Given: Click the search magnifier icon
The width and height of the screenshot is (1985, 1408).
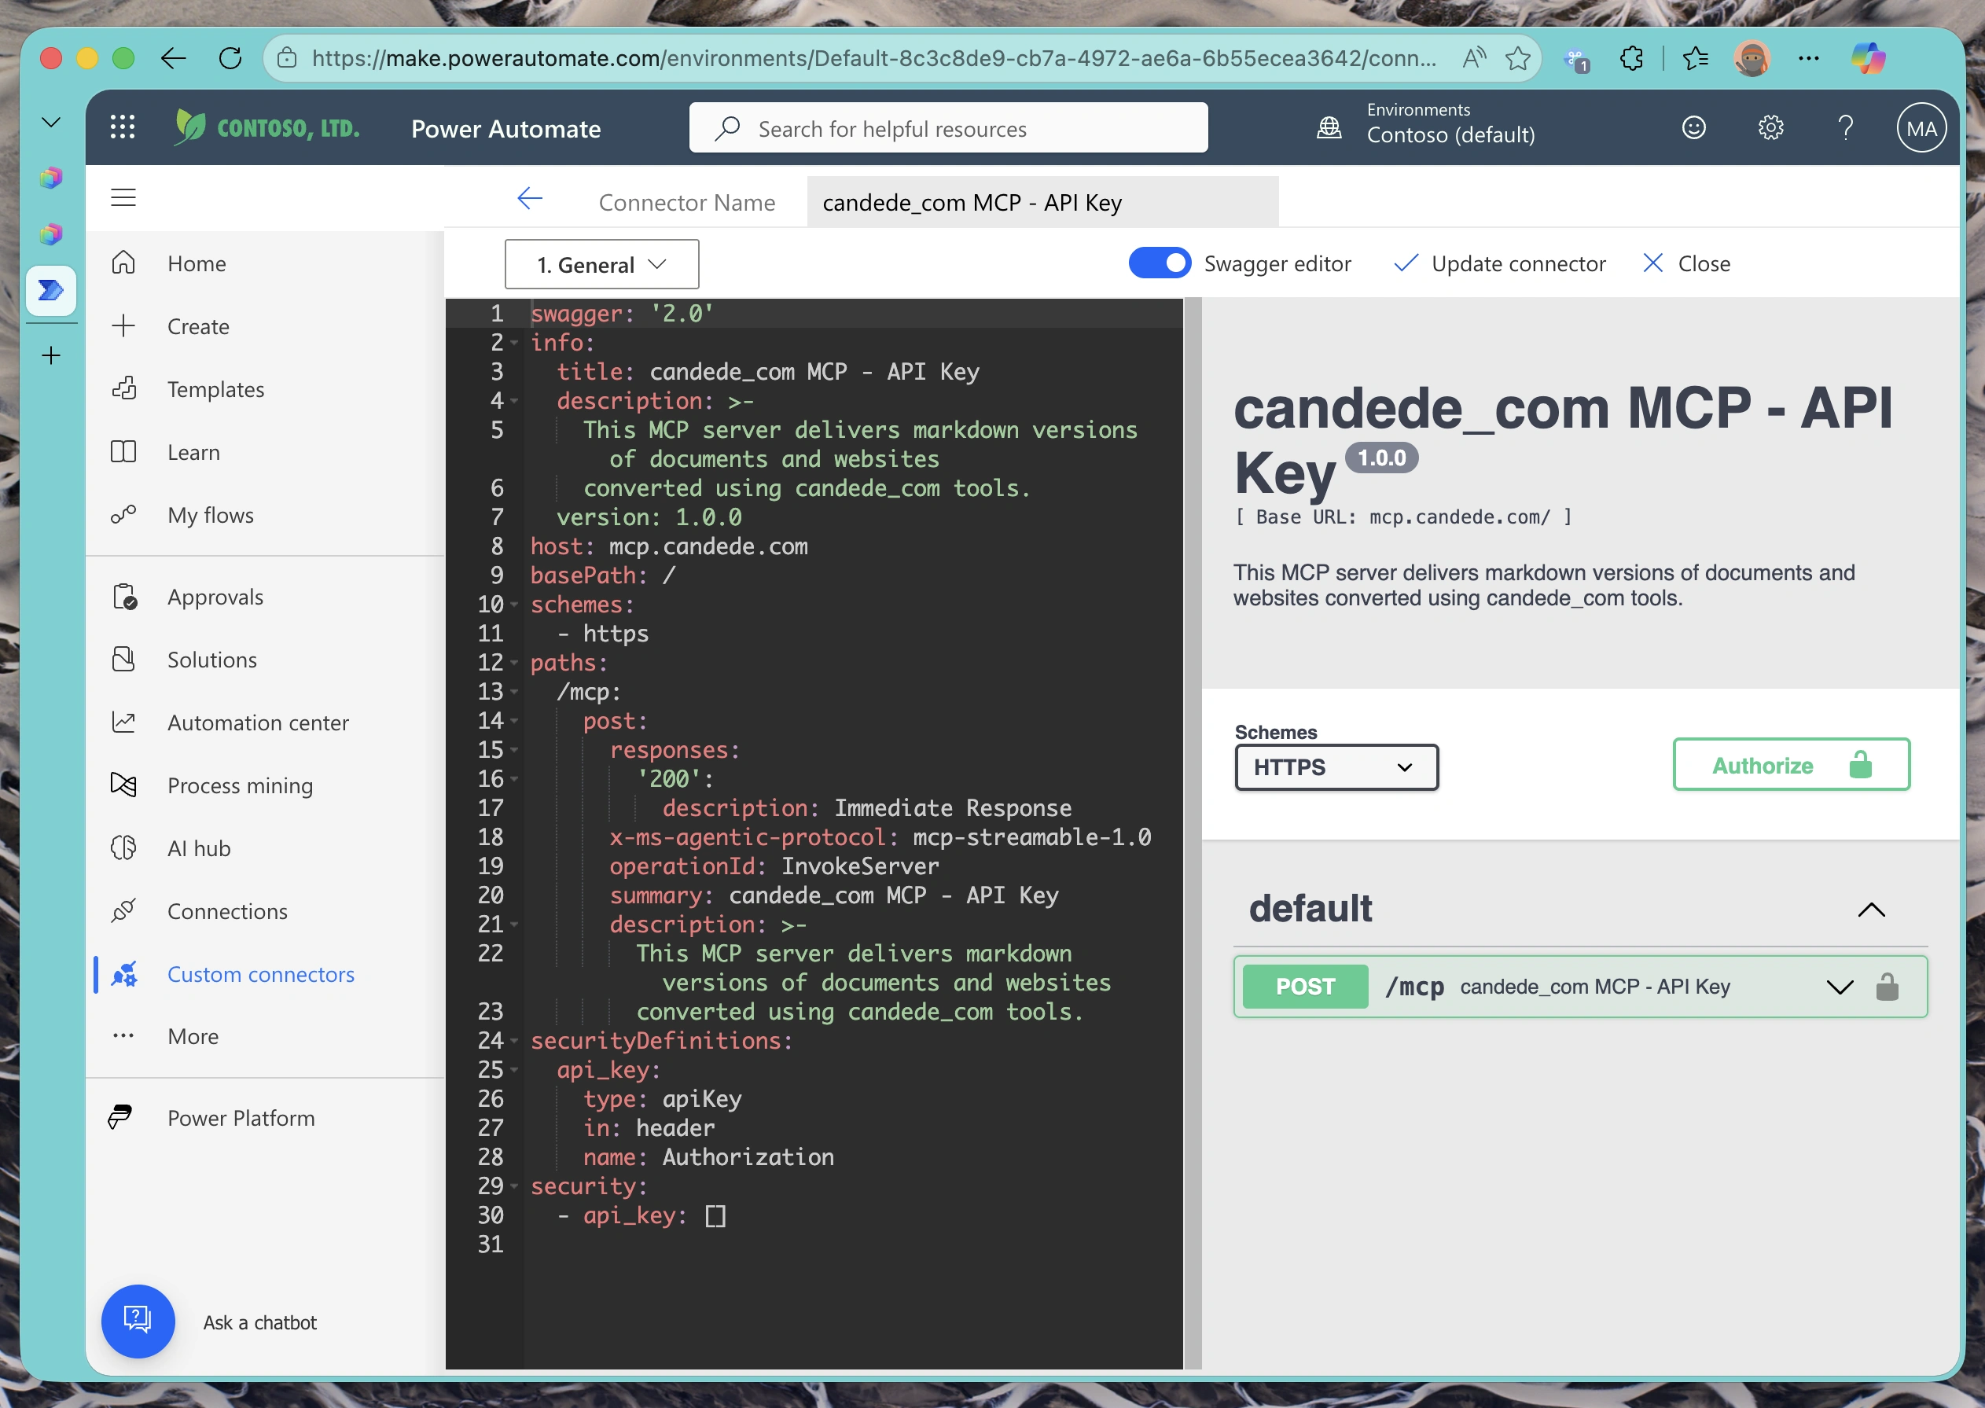Looking at the screenshot, I should coord(727,128).
